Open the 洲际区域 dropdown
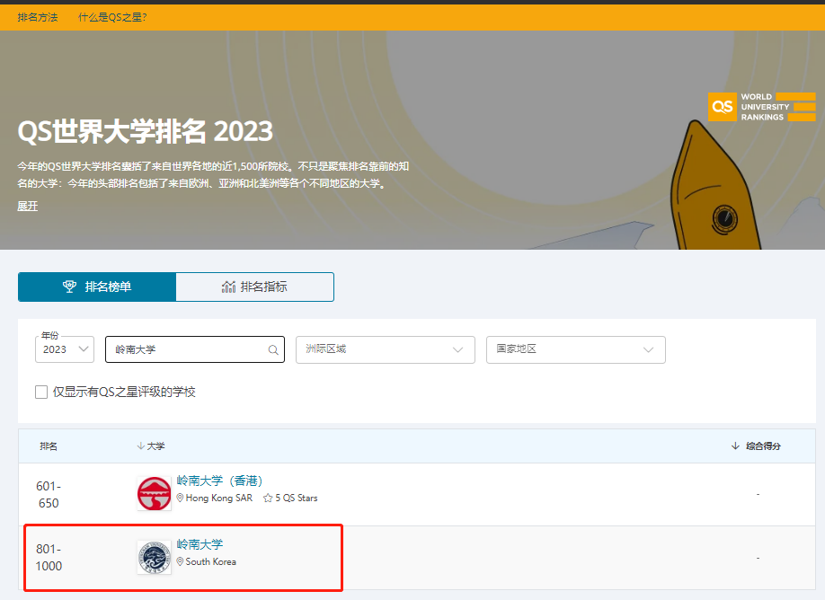825x600 pixels. click(386, 349)
